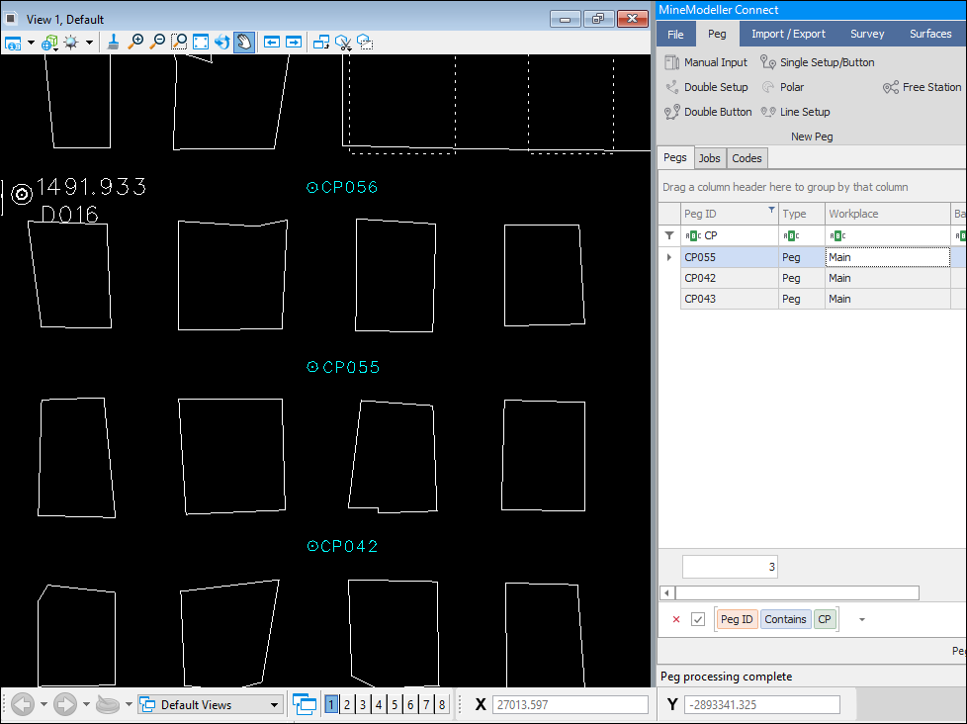Expand the CP055 row indicator arrow

(669, 257)
